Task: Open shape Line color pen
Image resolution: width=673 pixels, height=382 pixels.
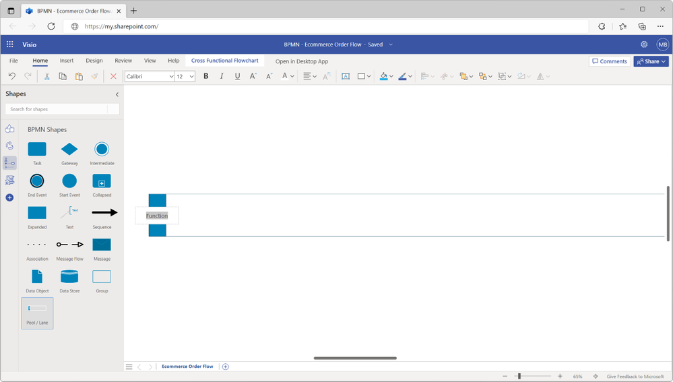Action: click(x=402, y=76)
